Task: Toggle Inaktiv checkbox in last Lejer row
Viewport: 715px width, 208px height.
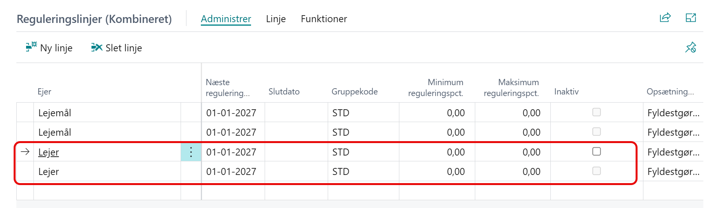Action: tap(596, 171)
